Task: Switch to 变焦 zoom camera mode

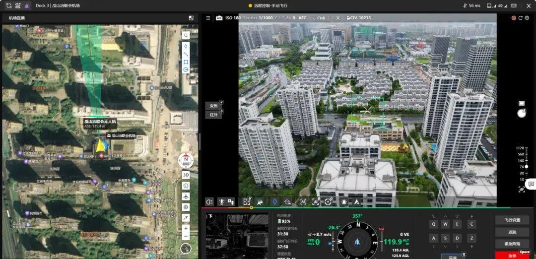Action: [x=214, y=106]
